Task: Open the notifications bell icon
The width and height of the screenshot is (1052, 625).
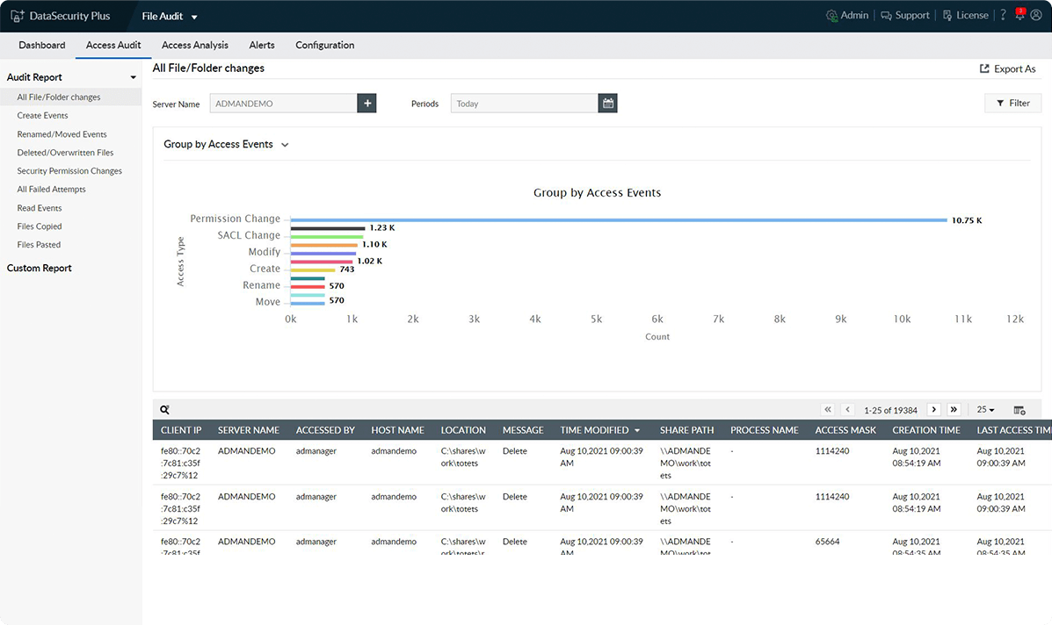Action: 1020,15
